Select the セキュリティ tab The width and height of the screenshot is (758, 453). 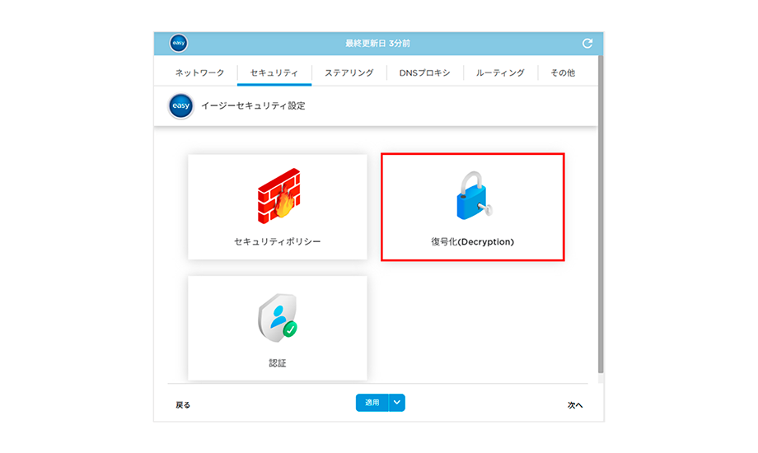coord(274,73)
